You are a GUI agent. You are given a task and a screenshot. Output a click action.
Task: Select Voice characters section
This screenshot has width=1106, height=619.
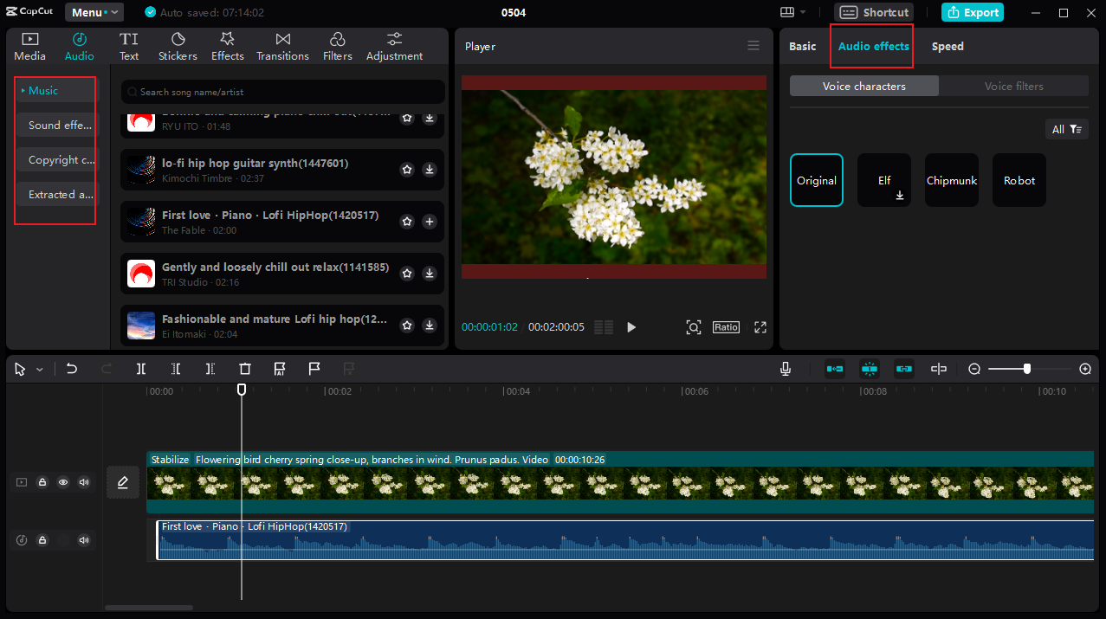pyautogui.click(x=864, y=86)
